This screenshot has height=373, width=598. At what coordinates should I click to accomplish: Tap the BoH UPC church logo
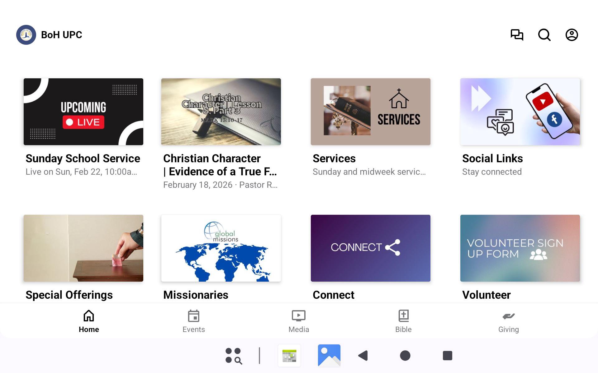(x=26, y=35)
